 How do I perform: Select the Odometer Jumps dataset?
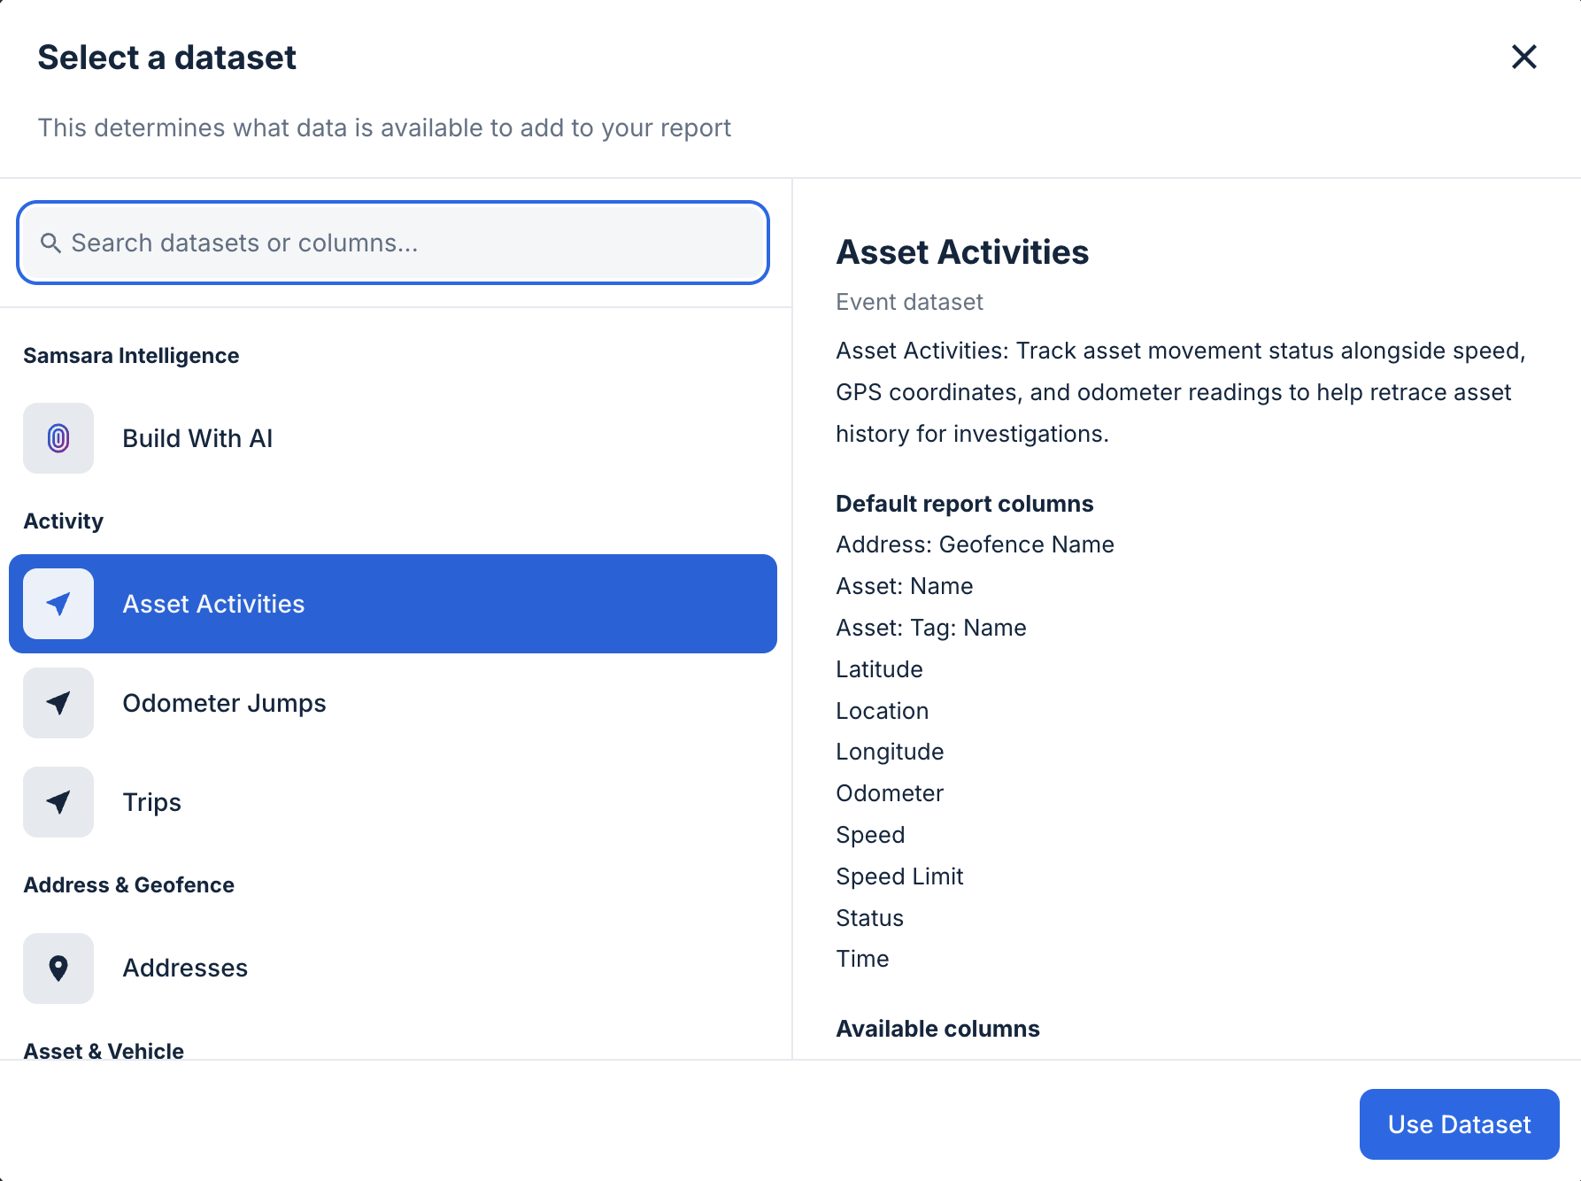click(223, 703)
